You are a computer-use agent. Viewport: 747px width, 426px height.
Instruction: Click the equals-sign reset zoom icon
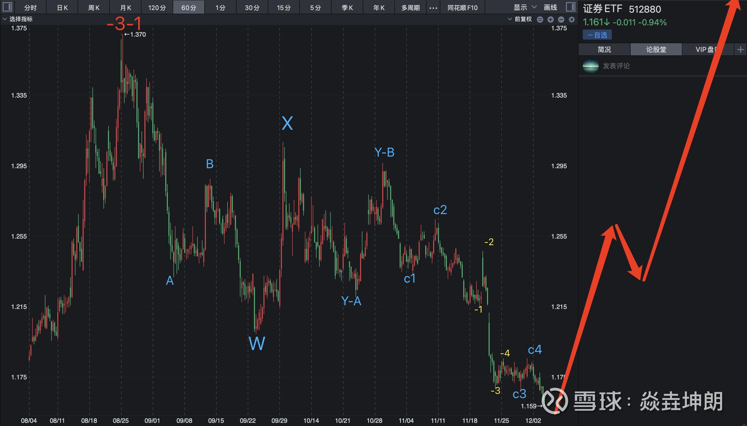point(540,20)
